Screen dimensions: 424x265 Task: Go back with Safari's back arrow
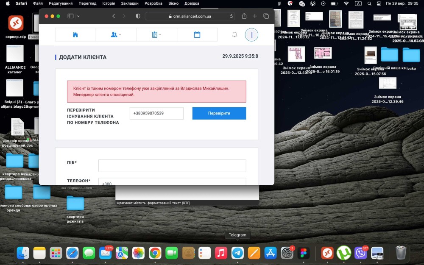tap(114, 16)
